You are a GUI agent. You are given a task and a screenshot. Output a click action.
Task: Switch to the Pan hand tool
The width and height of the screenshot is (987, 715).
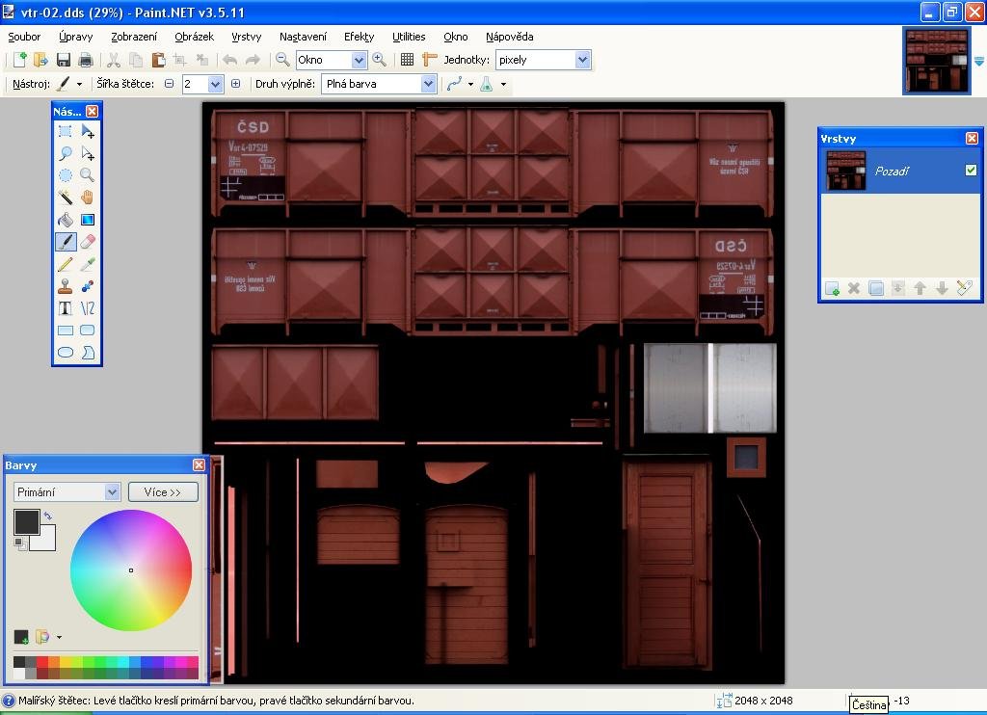(87, 198)
